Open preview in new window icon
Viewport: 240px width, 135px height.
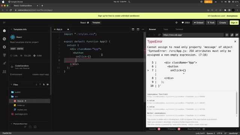[232, 35]
